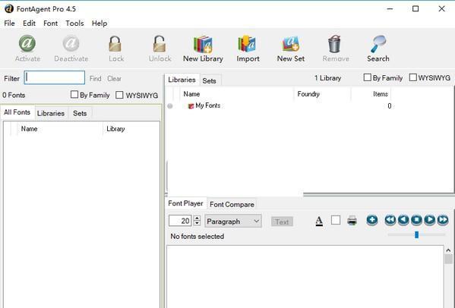The image size is (455, 308).
Task: Click the preview pane scrollbar up arrow
Action: pos(448,250)
